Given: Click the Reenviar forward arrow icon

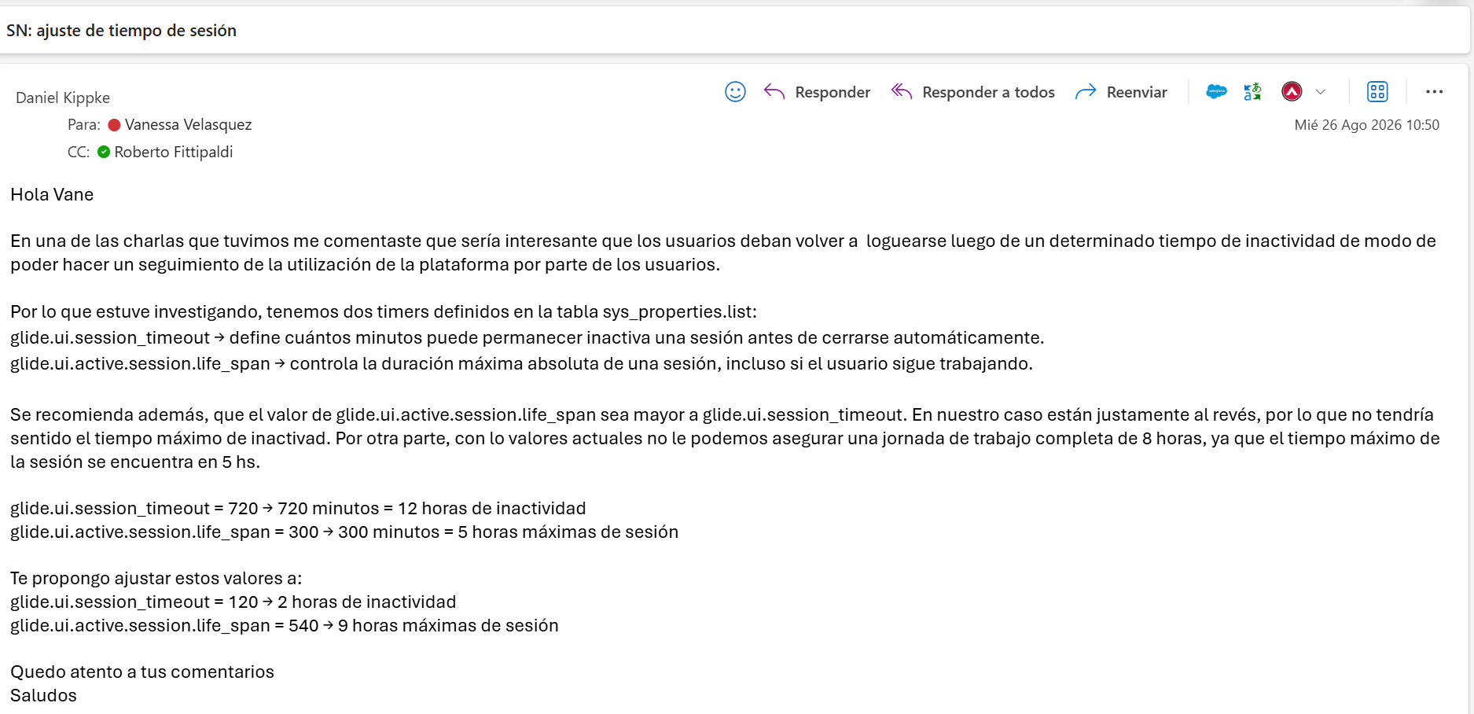Looking at the screenshot, I should click(x=1086, y=92).
